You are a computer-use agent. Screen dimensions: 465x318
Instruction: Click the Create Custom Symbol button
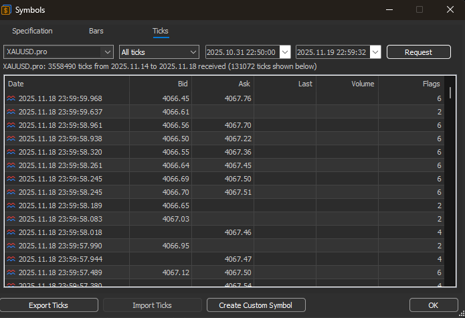256,305
